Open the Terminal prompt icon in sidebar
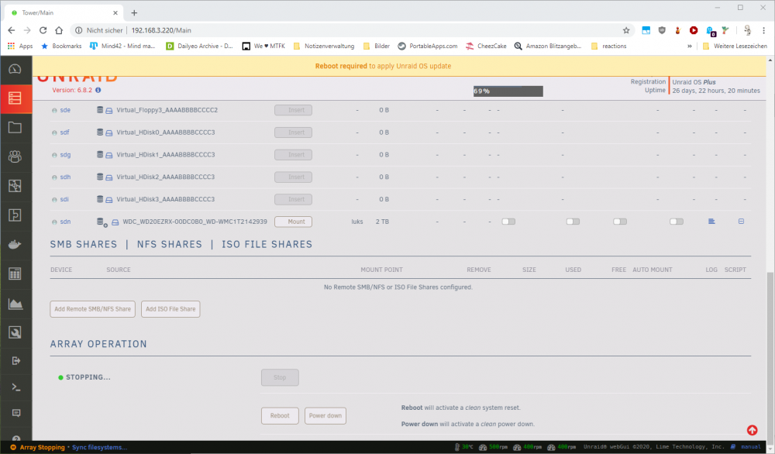Viewport: 775px width, 454px height. [15, 387]
